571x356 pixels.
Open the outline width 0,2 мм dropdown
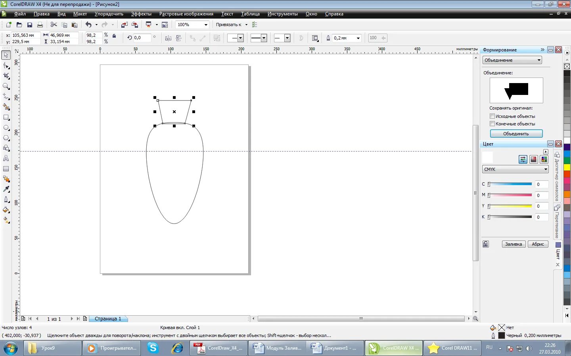coord(358,38)
